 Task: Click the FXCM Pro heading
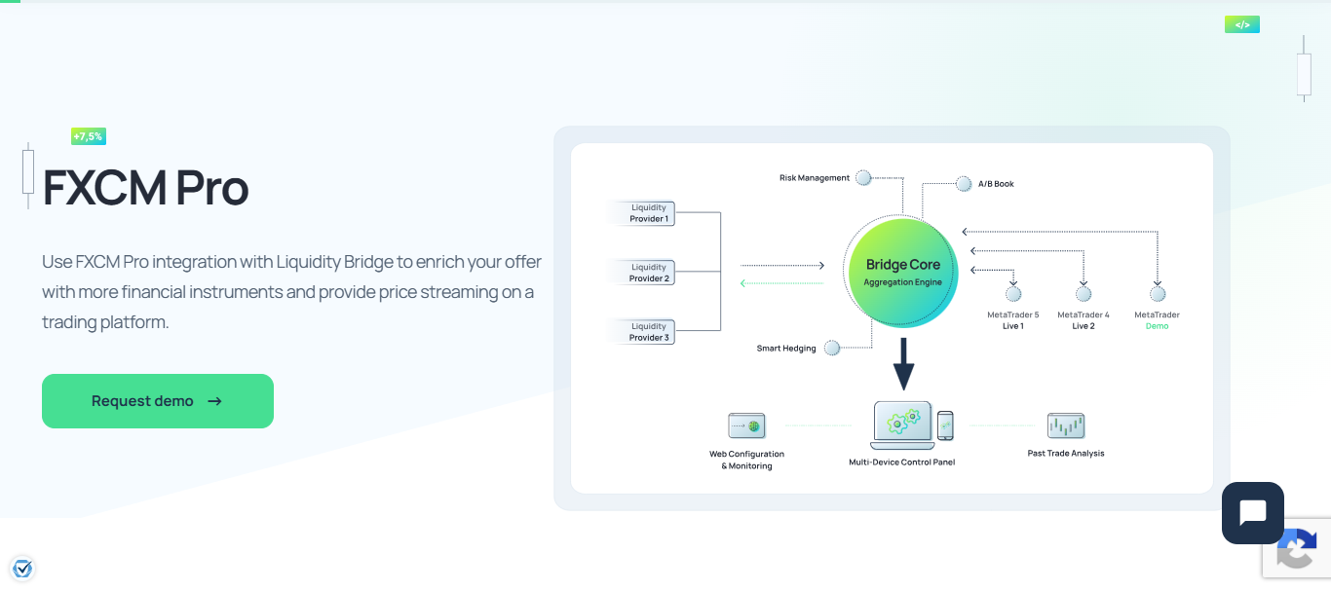[x=145, y=188]
